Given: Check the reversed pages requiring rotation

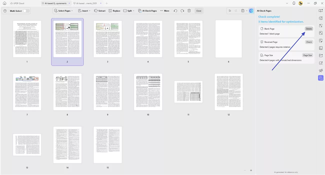Looking at the screenshot, I should tap(309, 42).
